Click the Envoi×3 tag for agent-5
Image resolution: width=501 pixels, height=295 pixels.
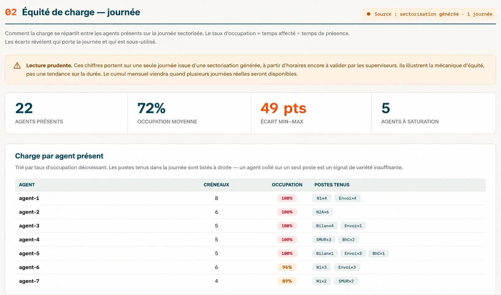click(353, 253)
